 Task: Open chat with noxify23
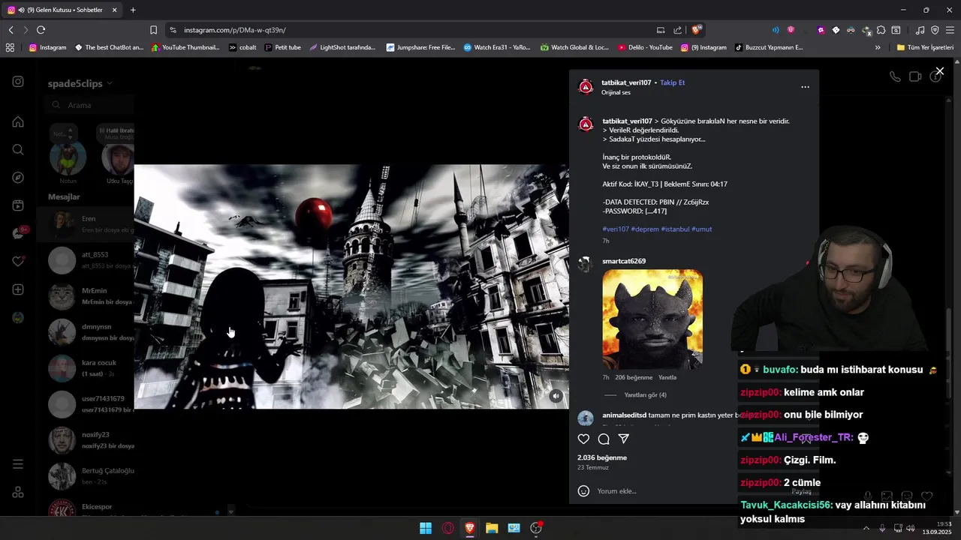[86, 440]
